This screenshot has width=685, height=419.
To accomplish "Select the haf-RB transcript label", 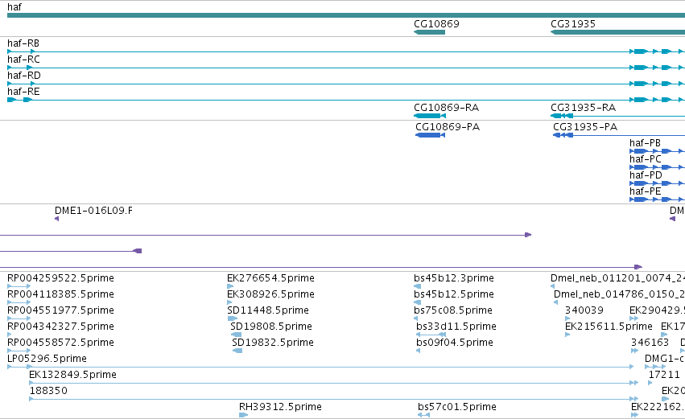I will click(23, 43).
